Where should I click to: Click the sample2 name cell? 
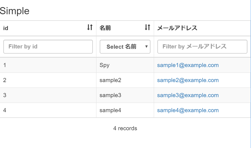pyautogui.click(x=110, y=80)
